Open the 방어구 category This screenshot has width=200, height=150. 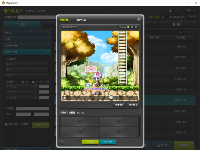click(x=27, y=33)
